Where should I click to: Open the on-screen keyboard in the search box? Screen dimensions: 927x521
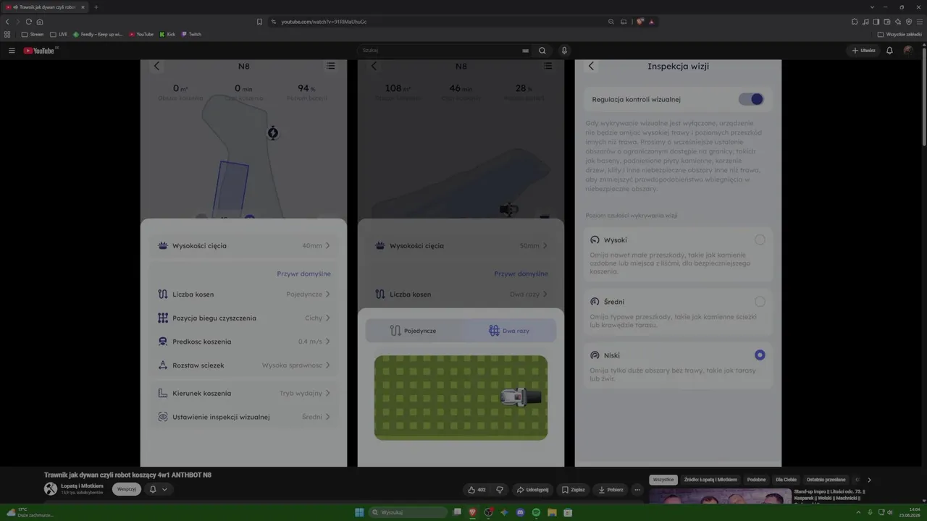pyautogui.click(x=525, y=51)
